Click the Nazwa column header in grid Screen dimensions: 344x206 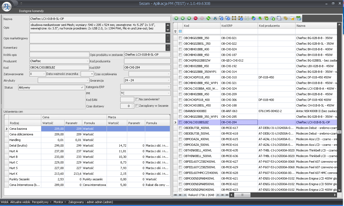click(316, 26)
